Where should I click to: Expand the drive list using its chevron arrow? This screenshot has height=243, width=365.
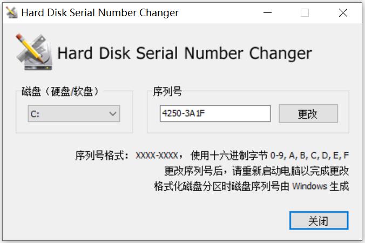tap(113, 114)
